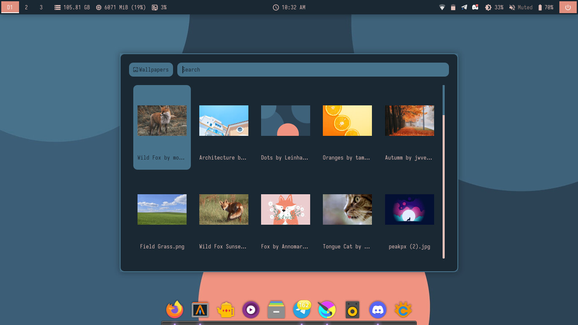This screenshot has width=578, height=325.
Task: Switch to workspace D1
Action: tap(10, 7)
